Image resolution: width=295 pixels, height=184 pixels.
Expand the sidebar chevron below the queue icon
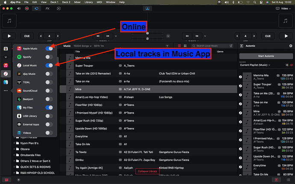pos(6,57)
